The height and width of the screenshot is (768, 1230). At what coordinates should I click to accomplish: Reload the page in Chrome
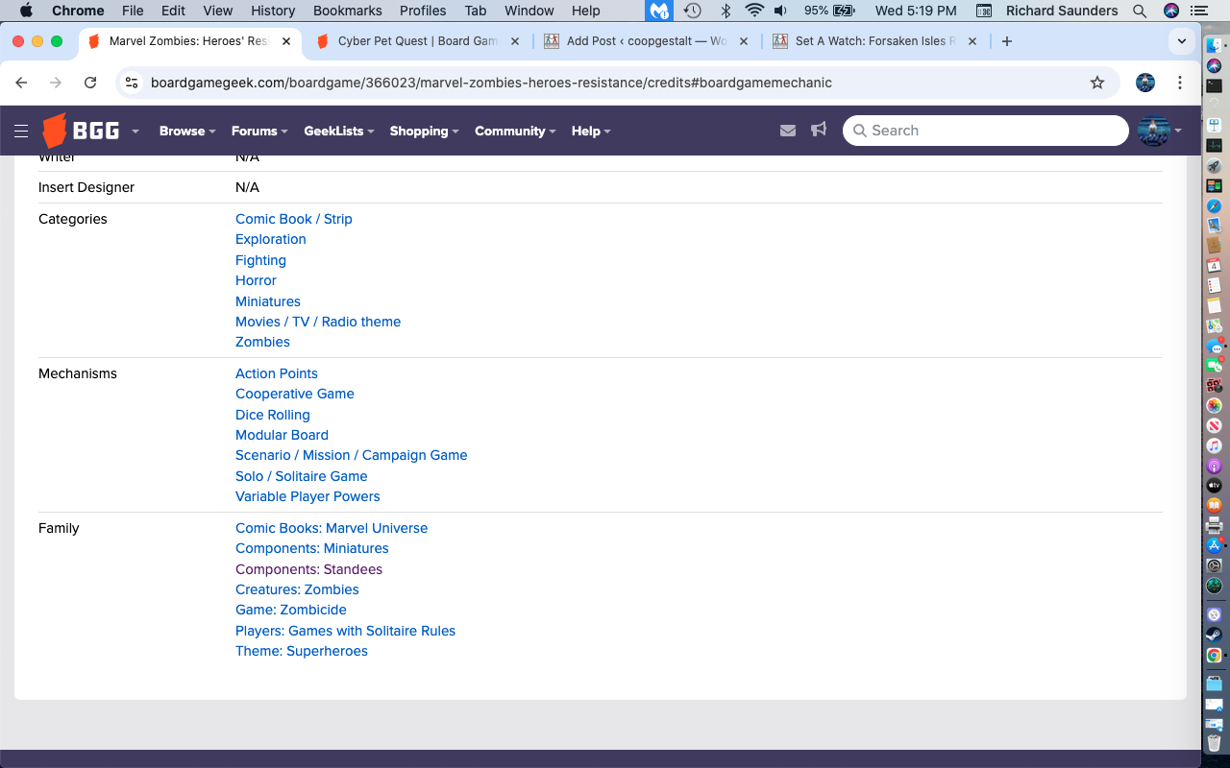(x=90, y=83)
